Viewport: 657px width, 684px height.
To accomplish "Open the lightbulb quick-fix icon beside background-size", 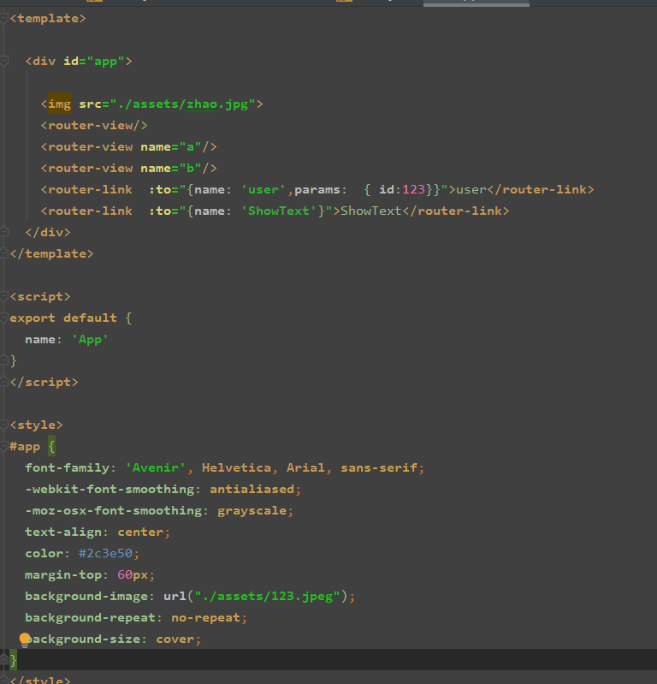I will 25,639.
